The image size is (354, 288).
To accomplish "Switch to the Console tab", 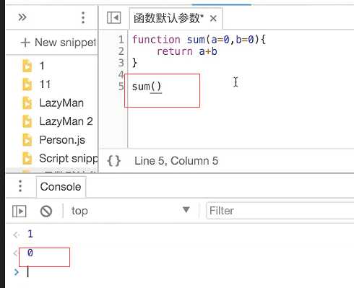I will click(x=61, y=187).
